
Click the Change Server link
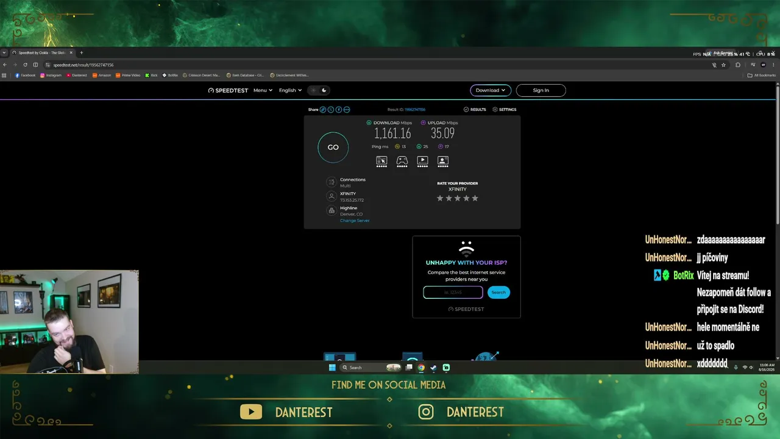355,221
